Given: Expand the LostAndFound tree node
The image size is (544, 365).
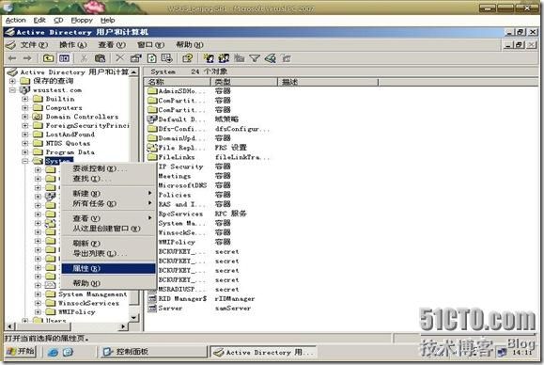Looking at the screenshot, I should click(x=25, y=135).
